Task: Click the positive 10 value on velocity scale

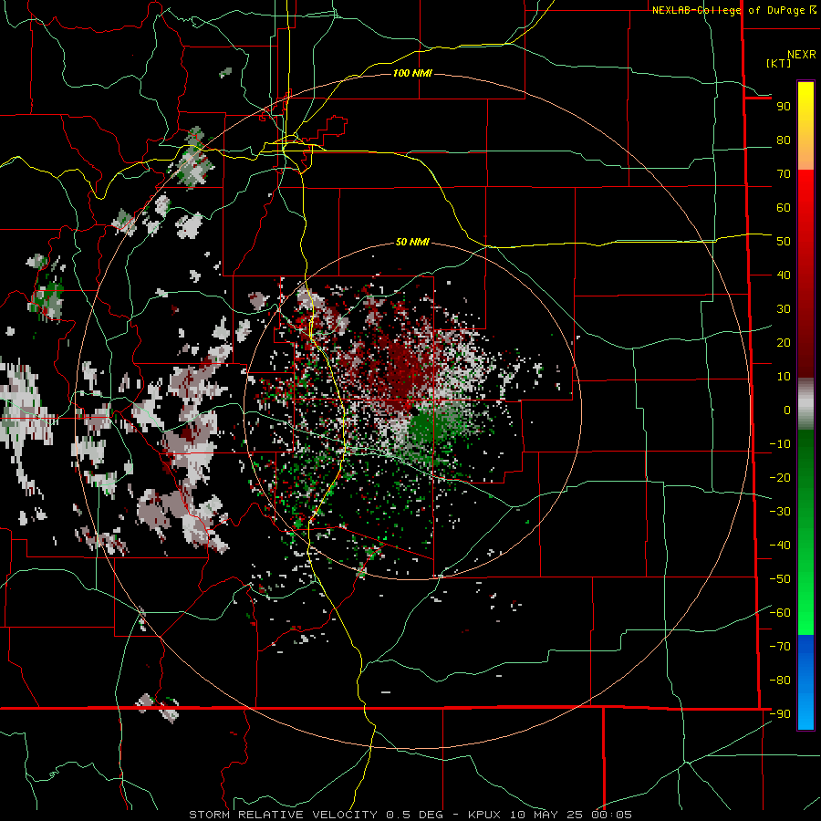Action: [x=784, y=377]
